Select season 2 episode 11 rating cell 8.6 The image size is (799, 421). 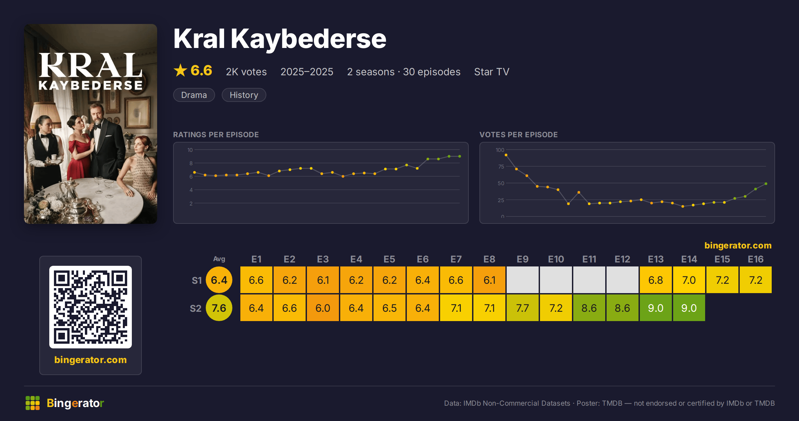tap(589, 308)
